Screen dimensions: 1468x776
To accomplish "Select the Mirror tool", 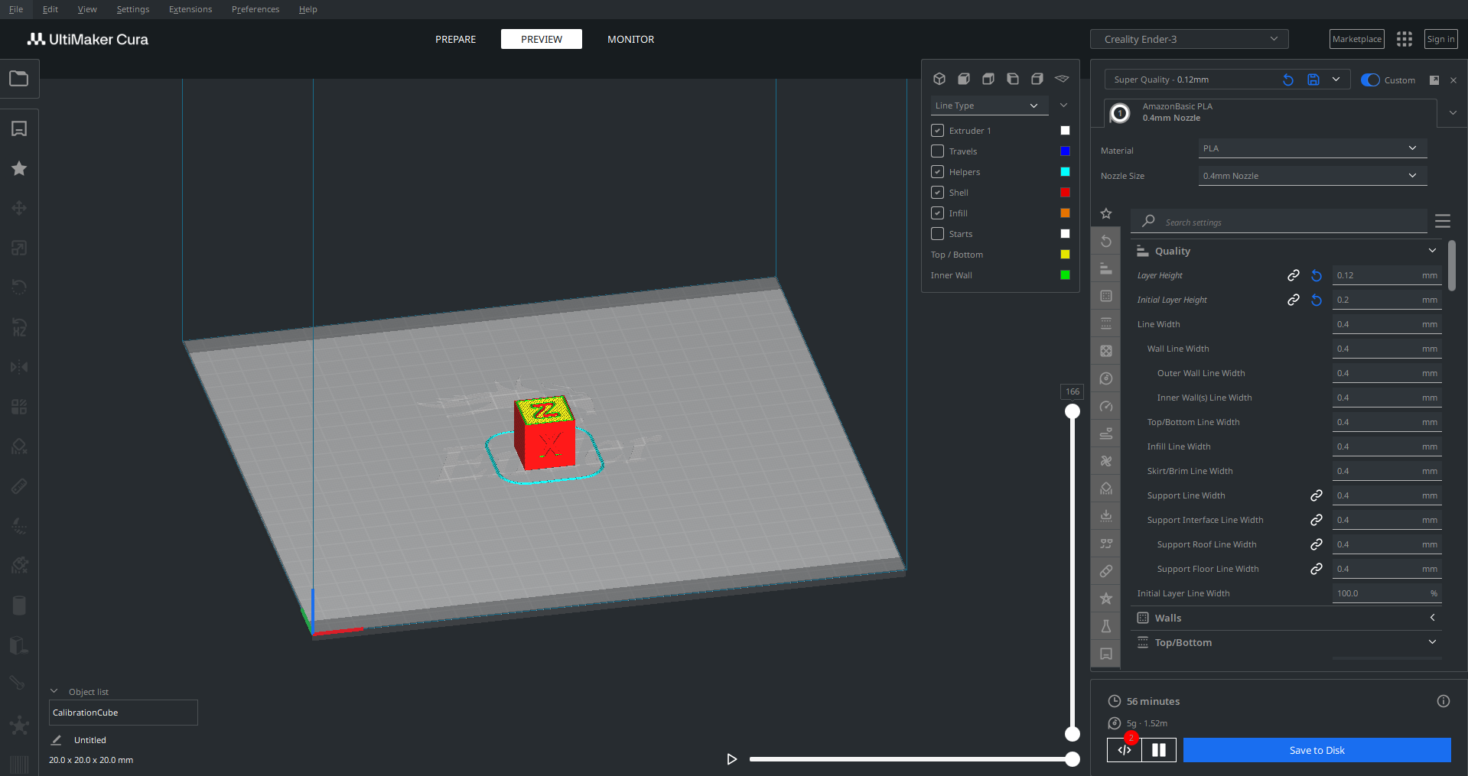I will click(19, 367).
